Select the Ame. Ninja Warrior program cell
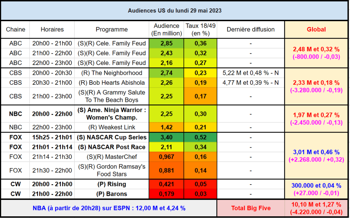350x218 pixels. pyautogui.click(x=112, y=114)
